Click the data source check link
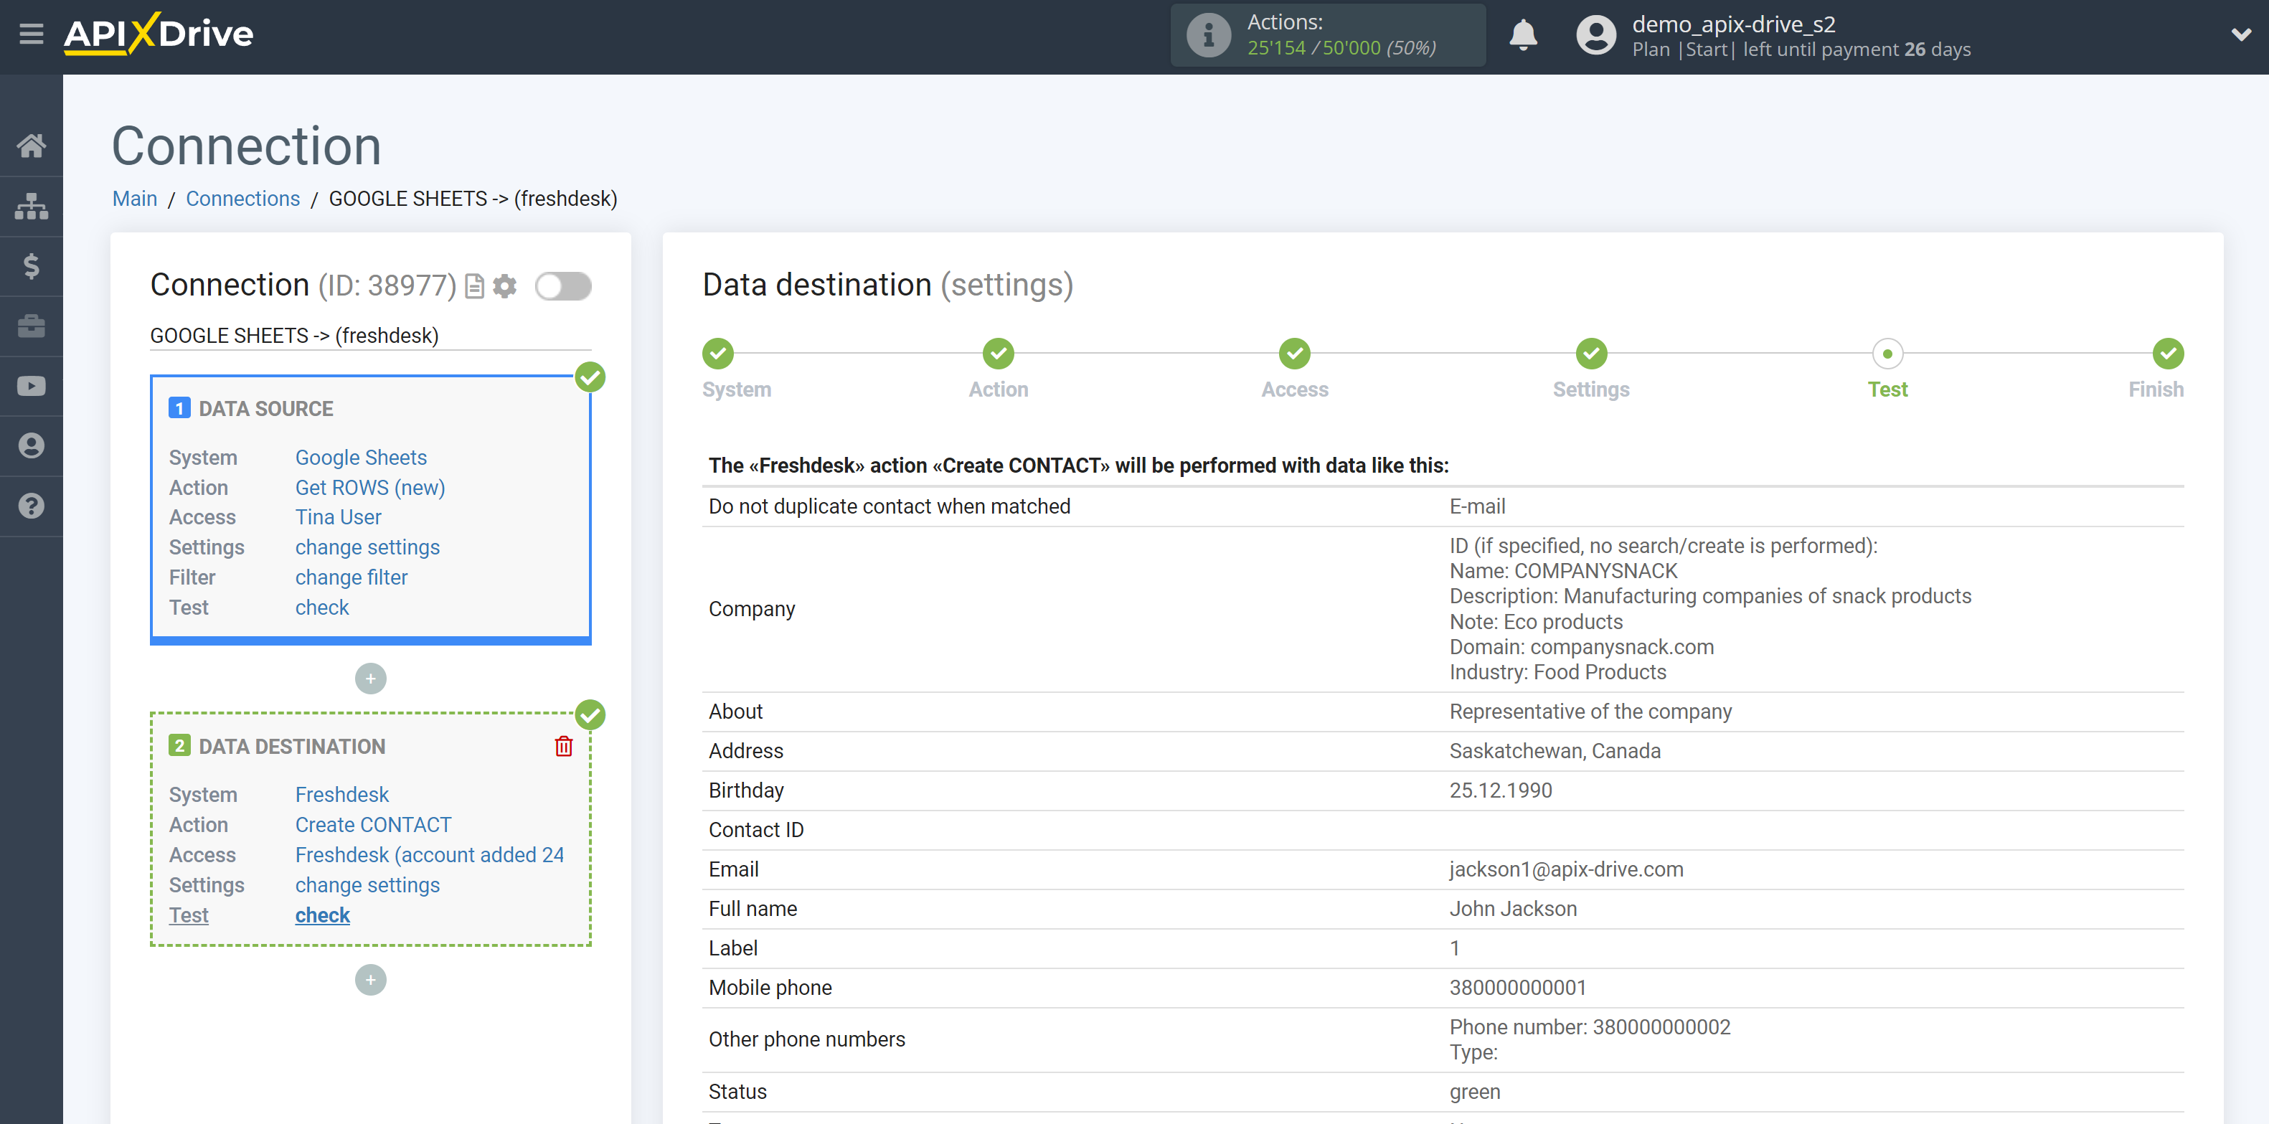Screen dimensions: 2269x1124 [321, 607]
